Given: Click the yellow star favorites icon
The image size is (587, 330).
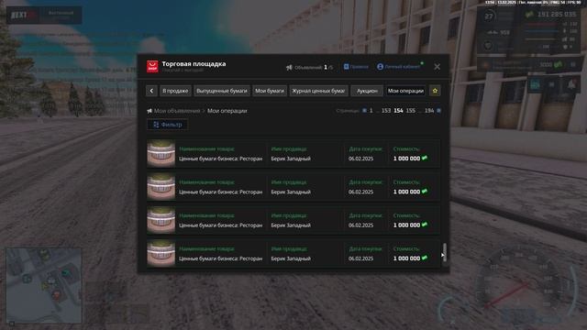Looking at the screenshot, I should click(x=435, y=91).
